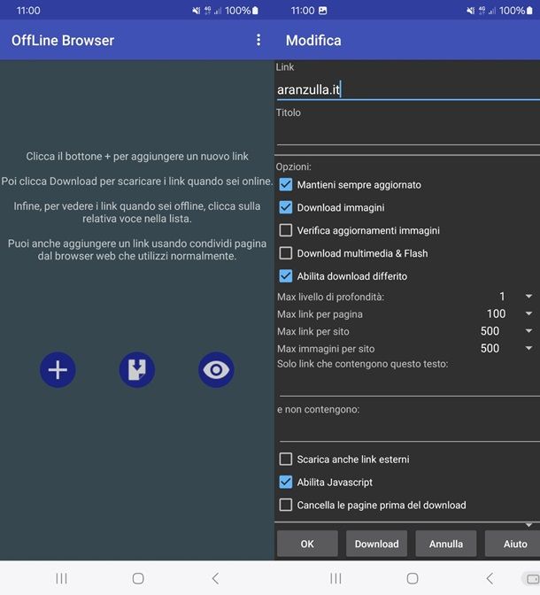Enable Verifica aggiornamenti immagini
540x595 pixels.
(x=286, y=230)
